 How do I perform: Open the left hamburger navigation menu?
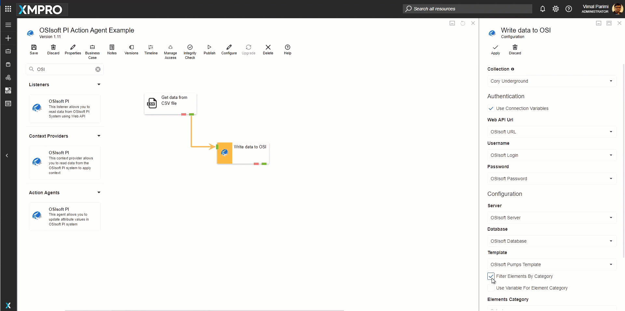pos(8,25)
